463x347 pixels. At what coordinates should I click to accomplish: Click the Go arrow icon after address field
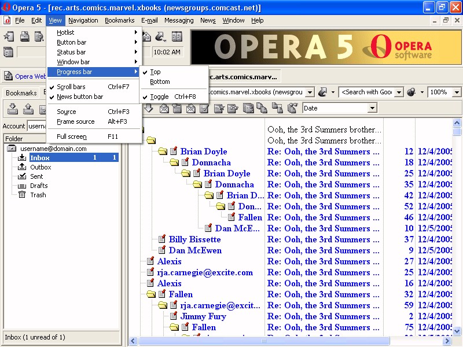click(x=322, y=92)
